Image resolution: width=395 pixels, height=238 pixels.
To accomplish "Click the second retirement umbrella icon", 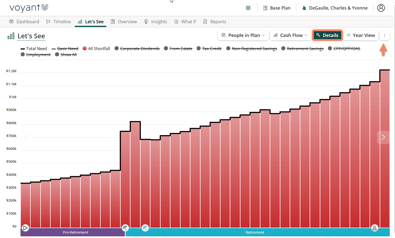I will (145, 228).
